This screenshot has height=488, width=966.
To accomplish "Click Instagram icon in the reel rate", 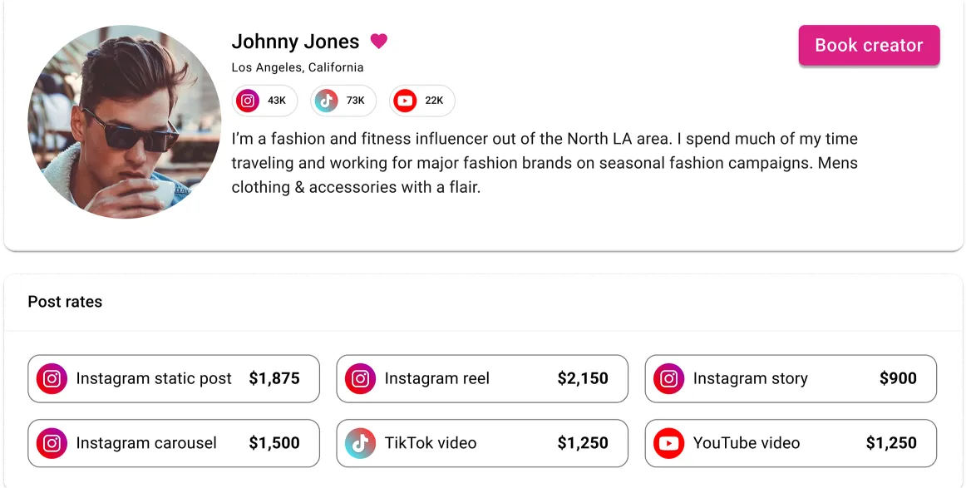I will pos(361,378).
